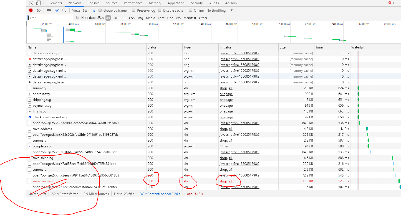The height and width of the screenshot is (215, 401).
Task: Toggle the Offline checkbox
Action: point(191,10)
